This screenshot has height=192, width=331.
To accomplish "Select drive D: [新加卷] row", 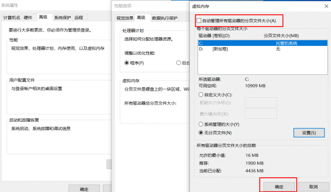I will coord(263,49).
